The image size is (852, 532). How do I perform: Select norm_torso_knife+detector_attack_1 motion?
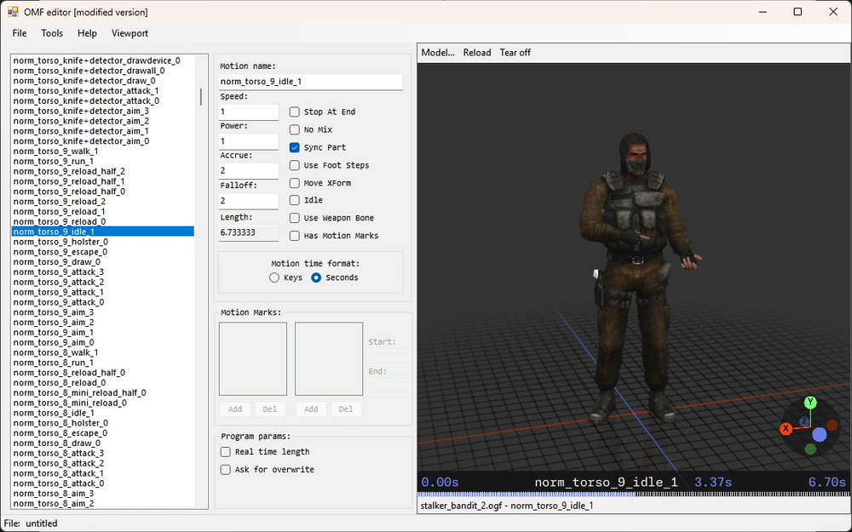pyautogui.click(x=103, y=91)
